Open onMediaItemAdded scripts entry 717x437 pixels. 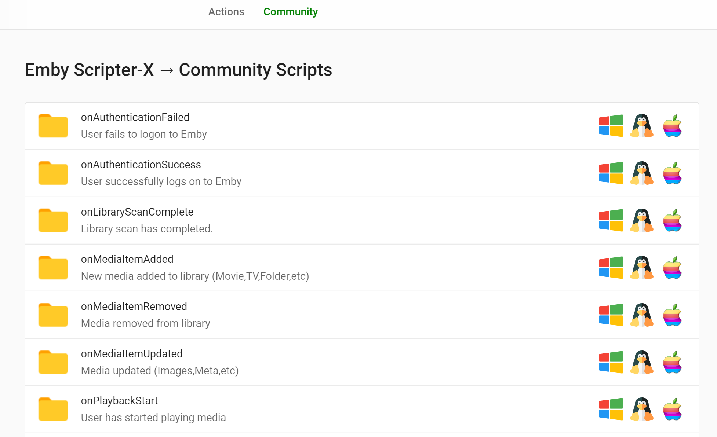pyautogui.click(x=127, y=260)
